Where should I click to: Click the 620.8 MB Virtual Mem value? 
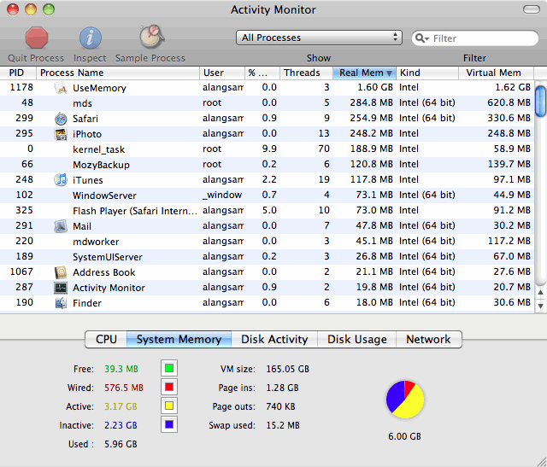click(x=509, y=102)
